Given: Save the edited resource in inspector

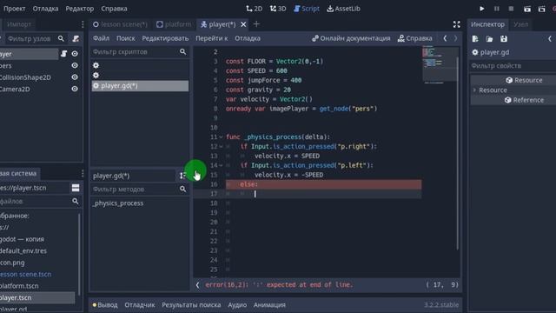Looking at the screenshot, I should point(504,38).
